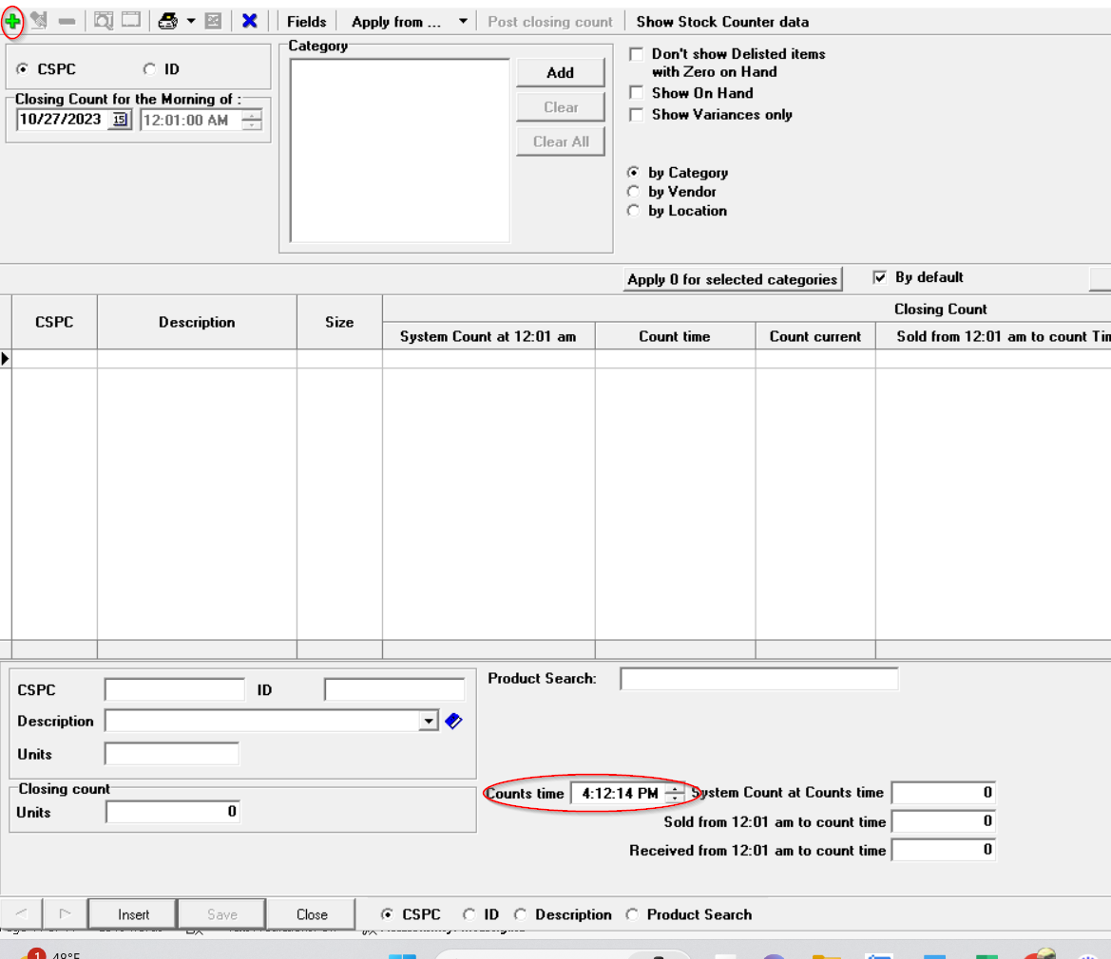This screenshot has height=959, width=1111.
Task: Click the gray minus delete icon
Action: tap(67, 22)
